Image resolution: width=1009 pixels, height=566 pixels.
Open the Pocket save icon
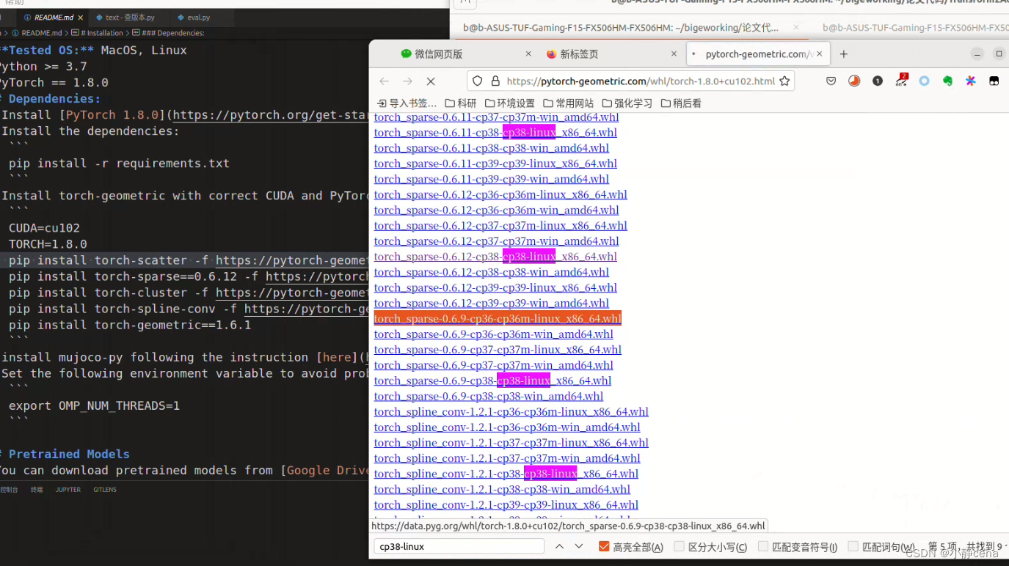pos(831,81)
